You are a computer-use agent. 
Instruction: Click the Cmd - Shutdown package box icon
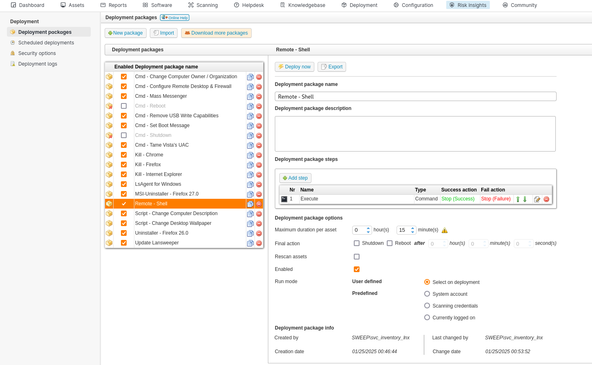109,135
